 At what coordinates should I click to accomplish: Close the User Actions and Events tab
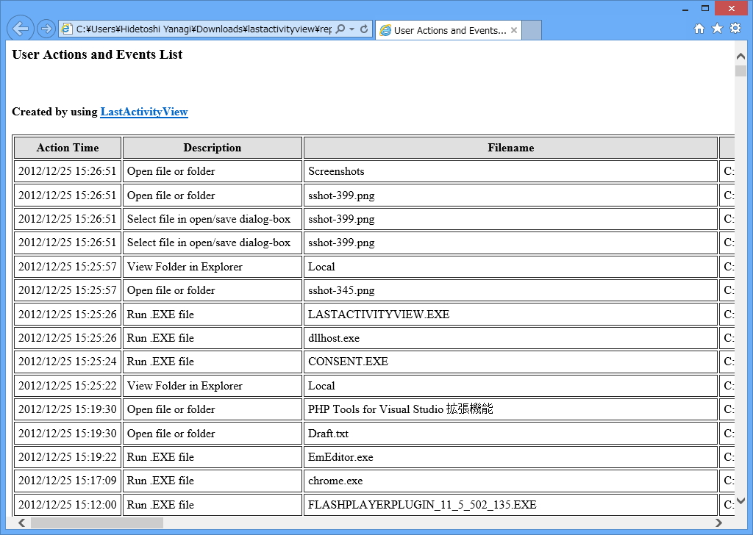point(513,30)
